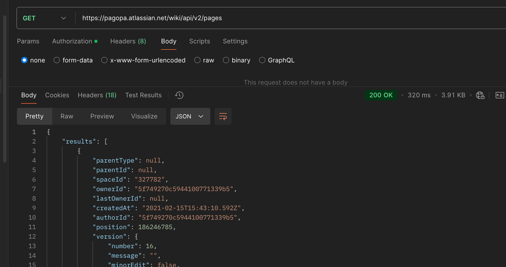Click the 3.91 KB response size

point(453,95)
